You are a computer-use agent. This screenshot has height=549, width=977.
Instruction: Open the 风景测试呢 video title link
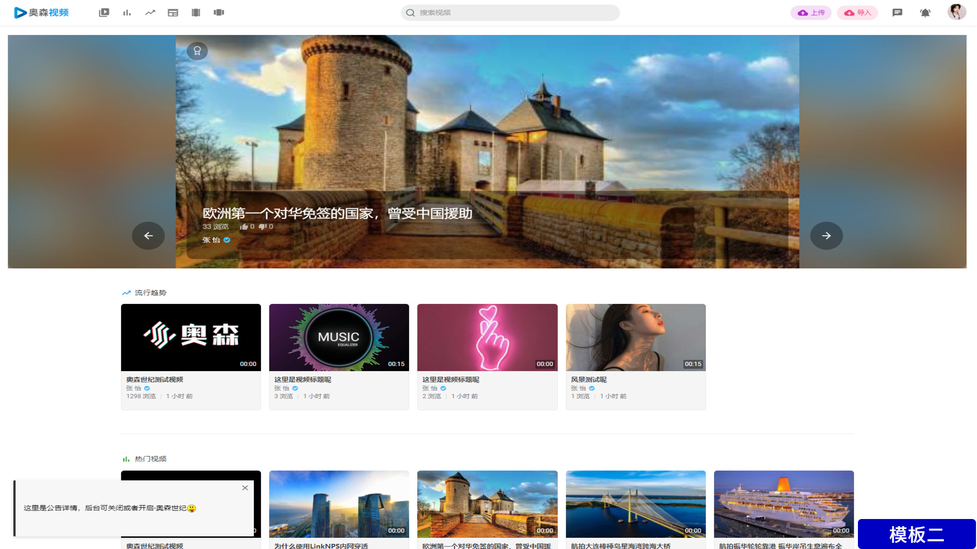coord(589,380)
